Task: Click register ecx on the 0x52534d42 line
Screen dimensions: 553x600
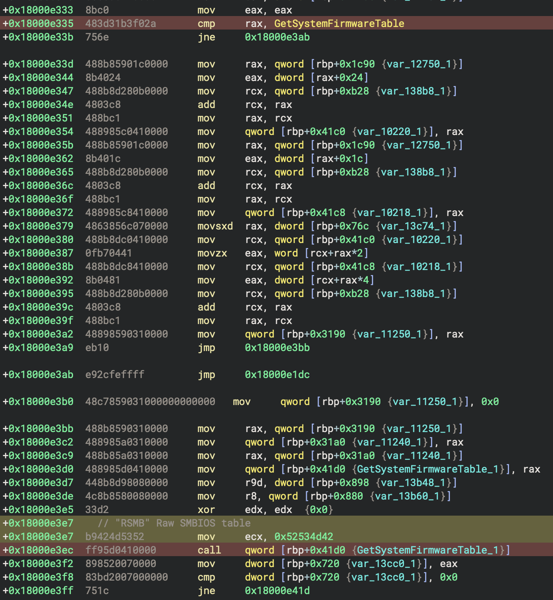Action: 254,536
